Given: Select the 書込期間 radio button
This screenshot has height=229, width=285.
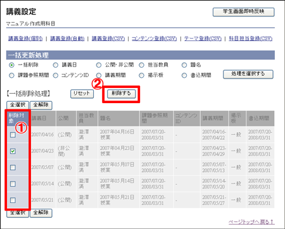Looking at the screenshot, I should [x=184, y=75].
